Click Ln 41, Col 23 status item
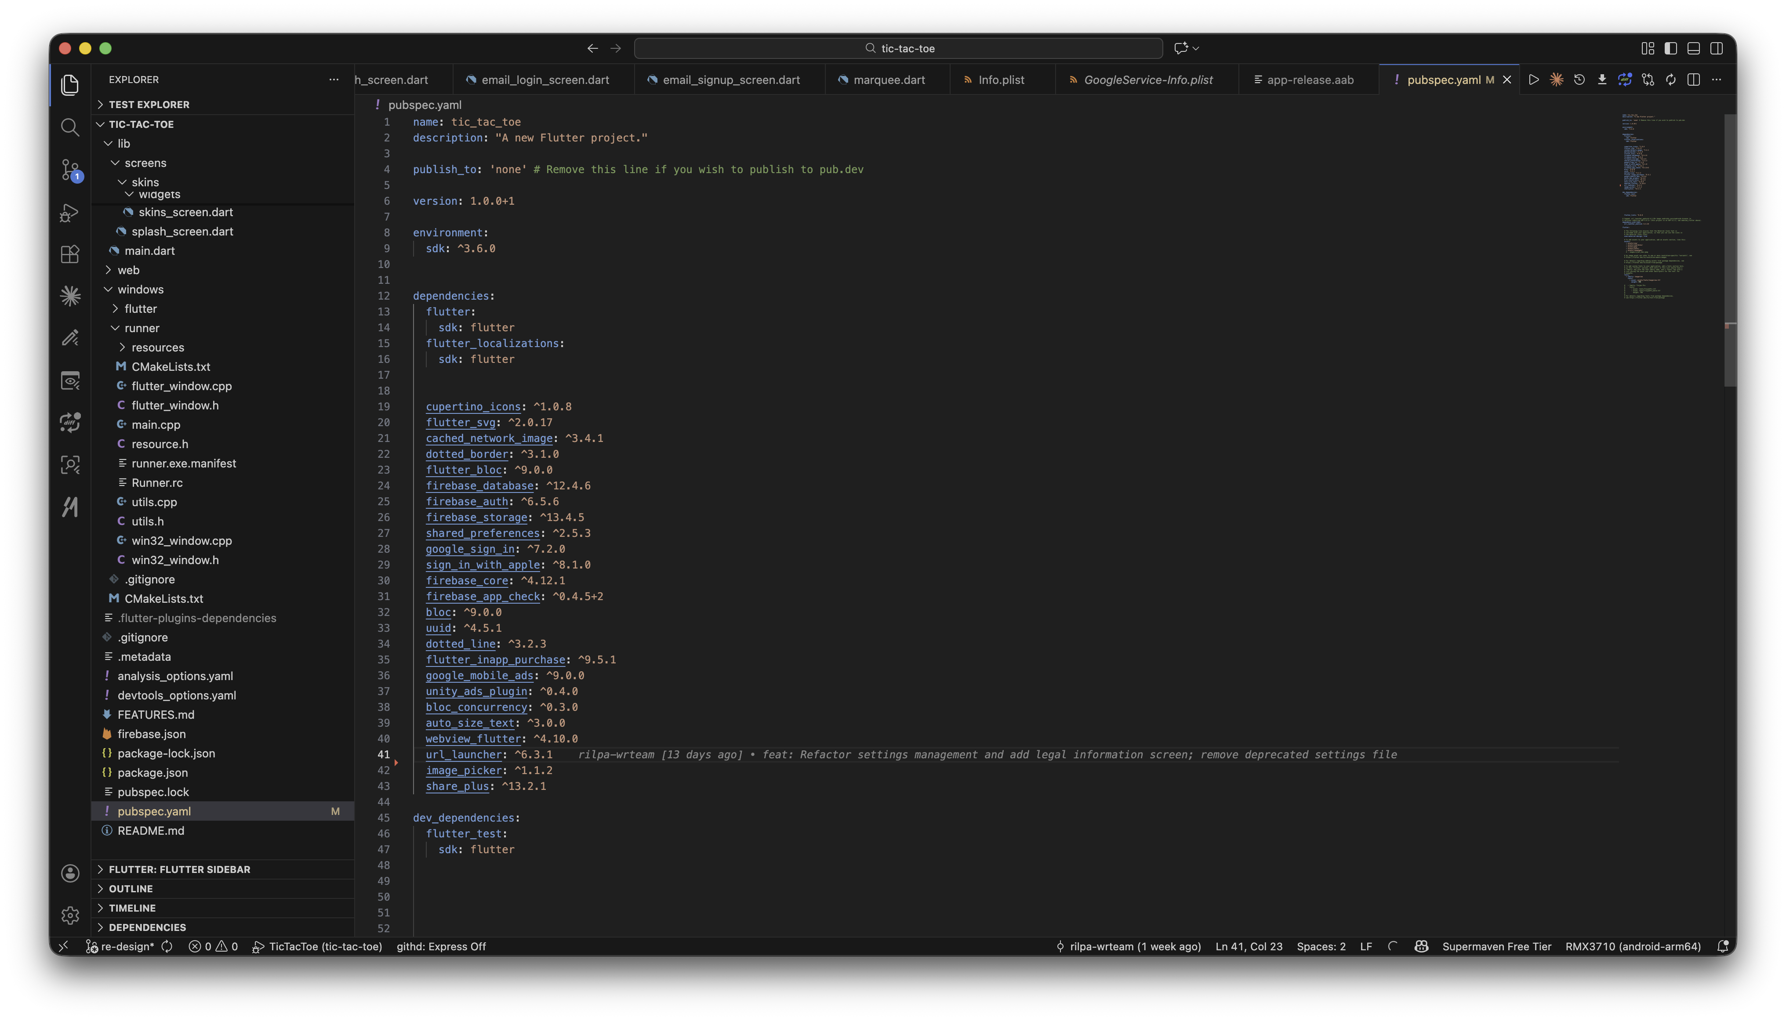 click(1249, 947)
